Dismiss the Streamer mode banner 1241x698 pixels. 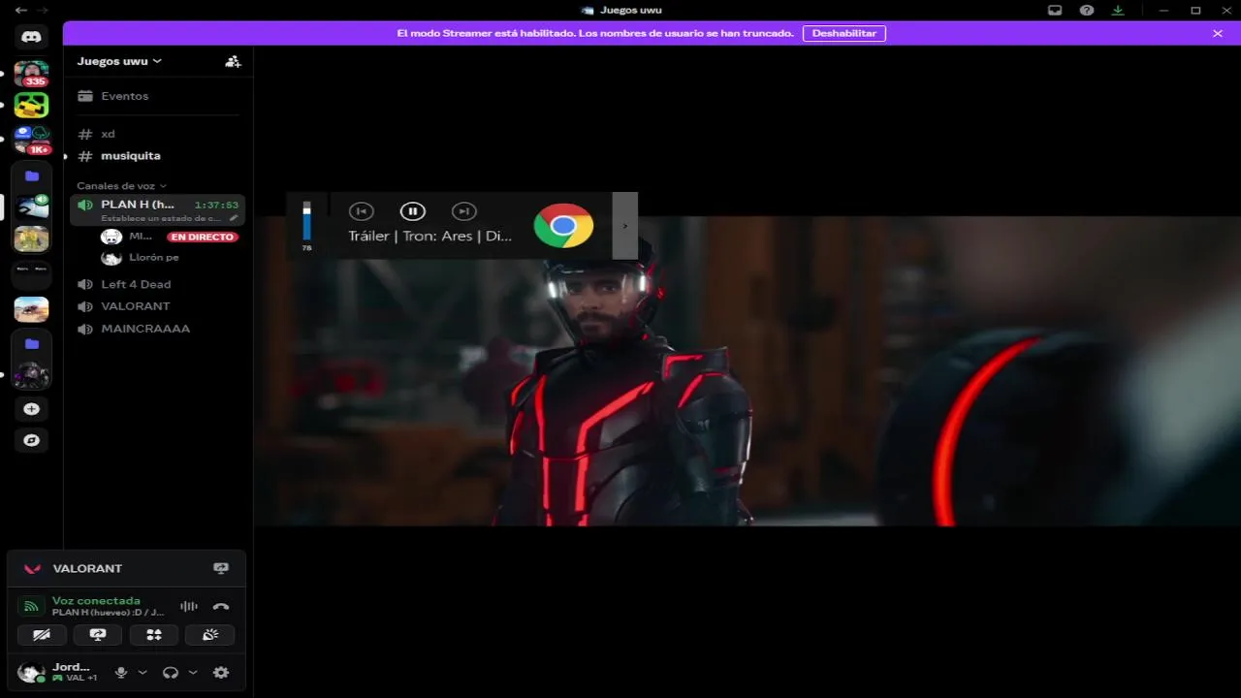1218,33
